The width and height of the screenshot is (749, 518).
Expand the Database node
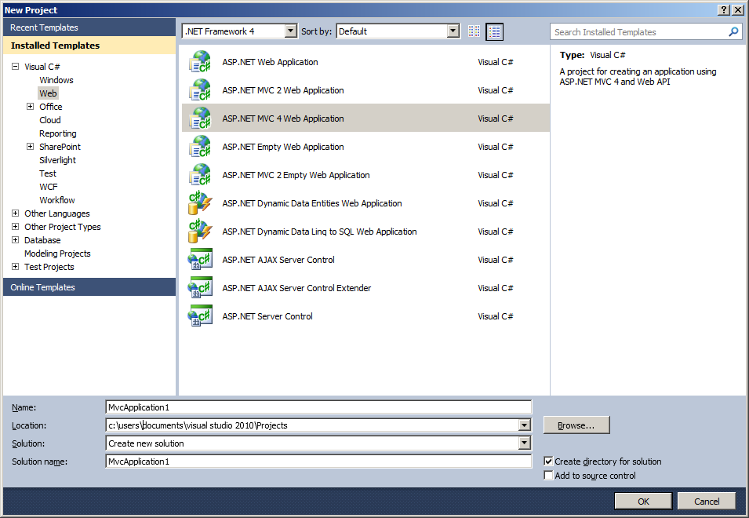15,240
